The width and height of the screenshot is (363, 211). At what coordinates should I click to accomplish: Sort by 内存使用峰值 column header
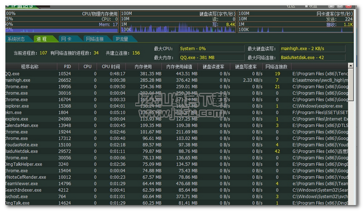tap(179, 67)
